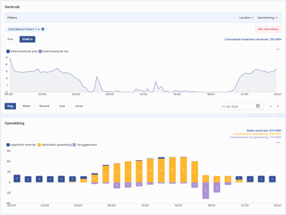Remove the ZEKERINGSTRAAT 1-A filter chip icon

(43, 29)
